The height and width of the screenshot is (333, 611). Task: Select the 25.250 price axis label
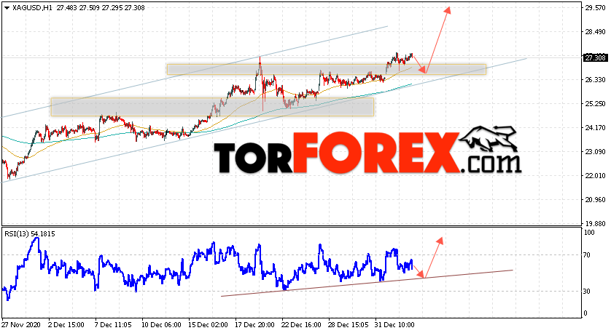[x=595, y=104]
